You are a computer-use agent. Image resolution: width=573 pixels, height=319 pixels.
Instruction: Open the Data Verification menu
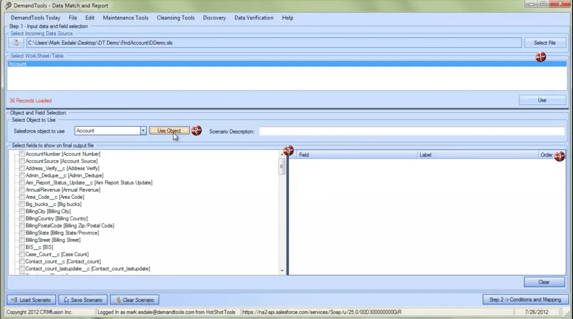pyautogui.click(x=254, y=17)
